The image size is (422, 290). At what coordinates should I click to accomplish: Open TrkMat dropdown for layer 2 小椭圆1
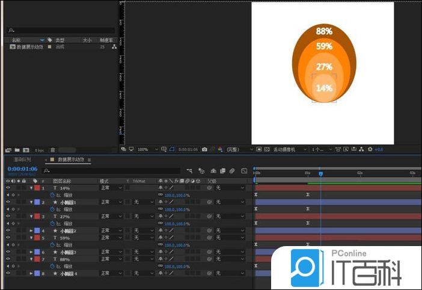pos(144,202)
